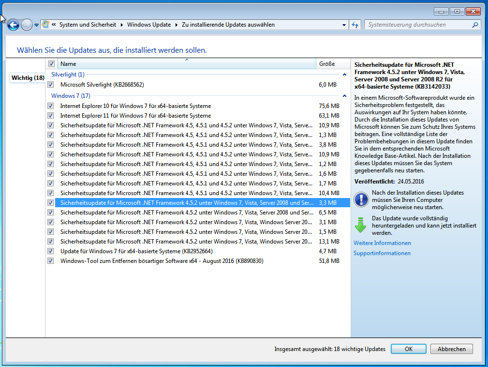
Task: Click the Control Panel icon in address bar
Action: click(x=45, y=25)
